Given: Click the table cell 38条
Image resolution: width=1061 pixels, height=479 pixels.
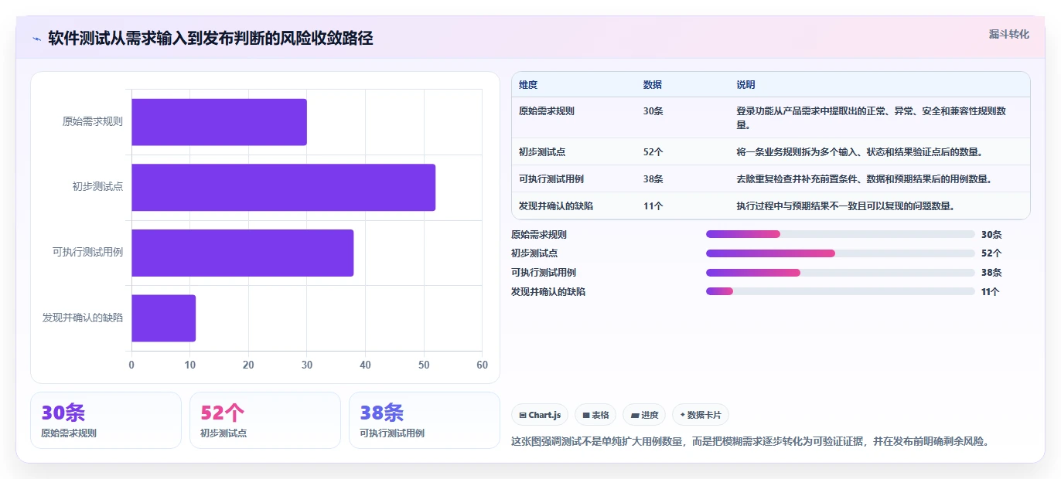Looking at the screenshot, I should (653, 178).
